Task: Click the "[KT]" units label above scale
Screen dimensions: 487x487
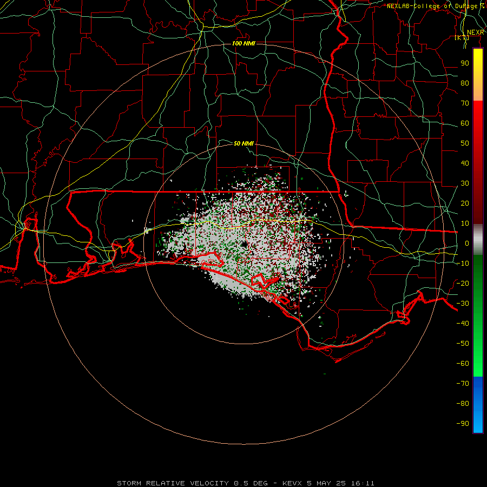Action: (462, 37)
